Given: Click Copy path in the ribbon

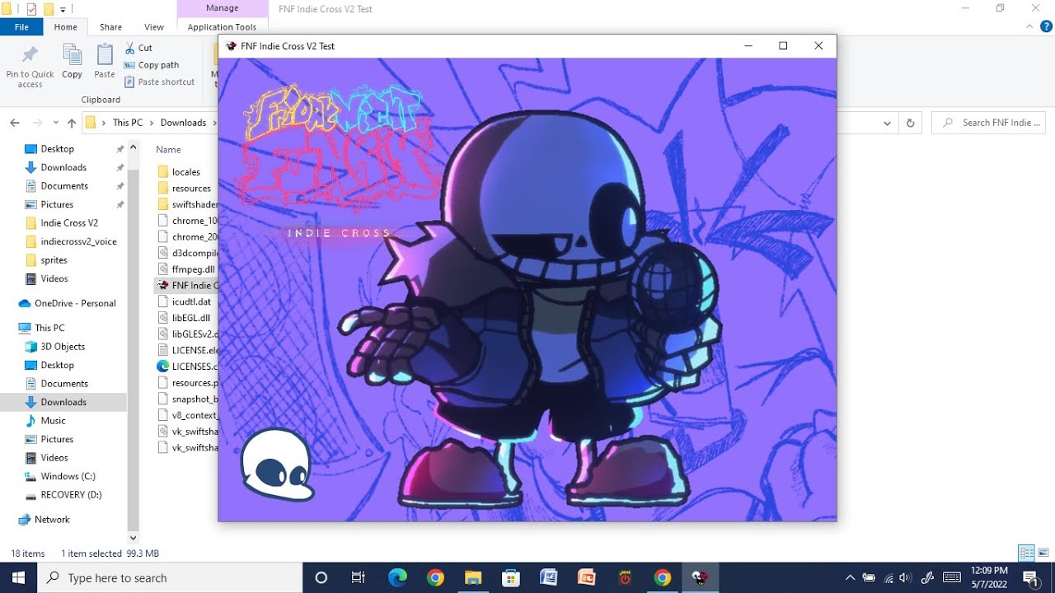Looking at the screenshot, I should [x=152, y=65].
